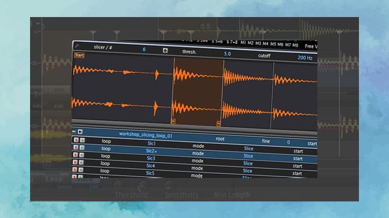This screenshot has height=218, width=389.
Task: Toggle the M5 button
Action: click(273, 44)
